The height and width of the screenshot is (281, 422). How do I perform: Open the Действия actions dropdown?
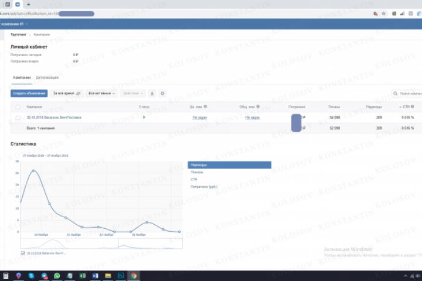point(132,93)
